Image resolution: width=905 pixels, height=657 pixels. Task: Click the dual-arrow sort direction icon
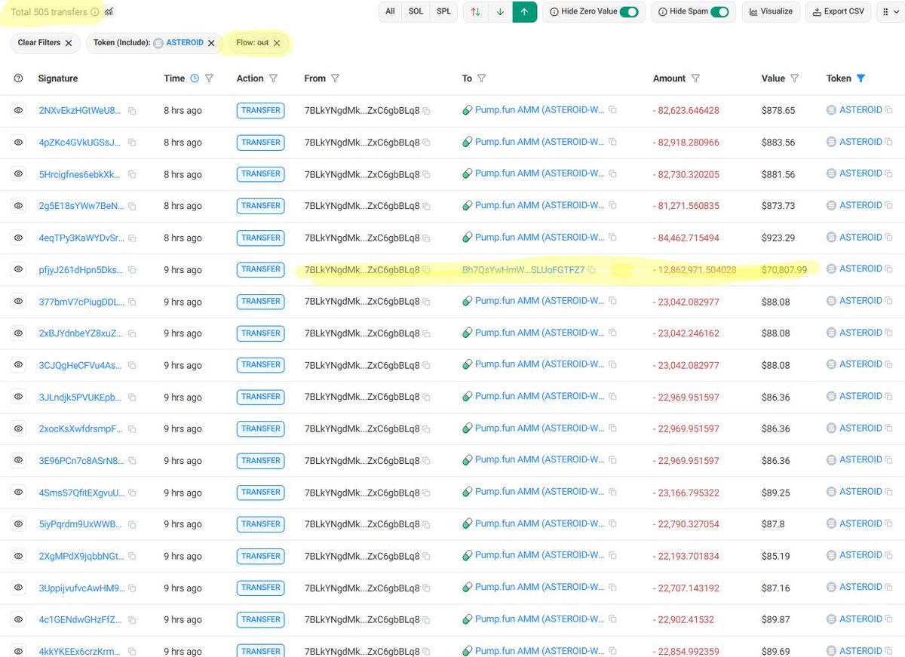pyautogui.click(x=472, y=12)
